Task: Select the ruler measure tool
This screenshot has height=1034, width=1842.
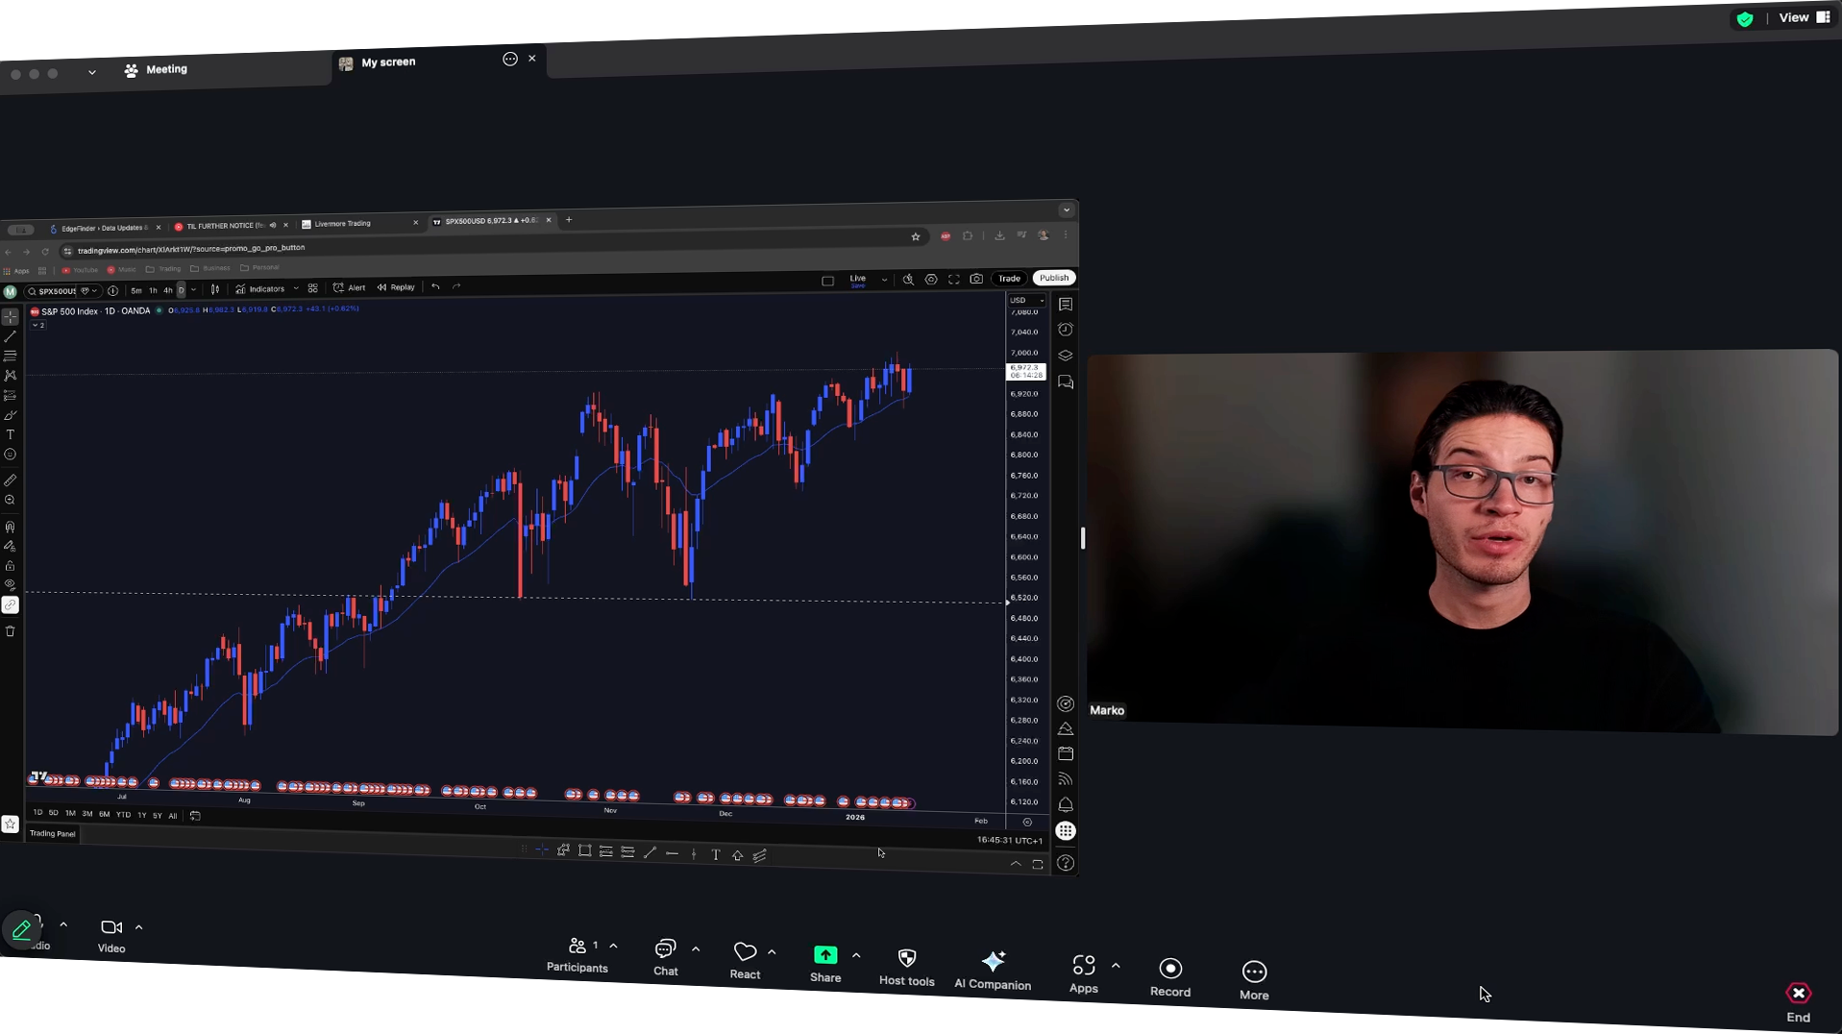Action: click(11, 480)
